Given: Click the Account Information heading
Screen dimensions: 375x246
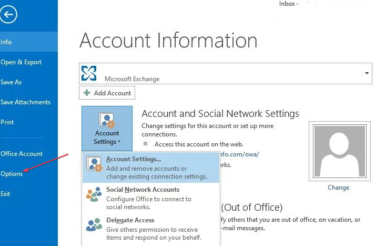Looking at the screenshot, I should click(168, 41).
